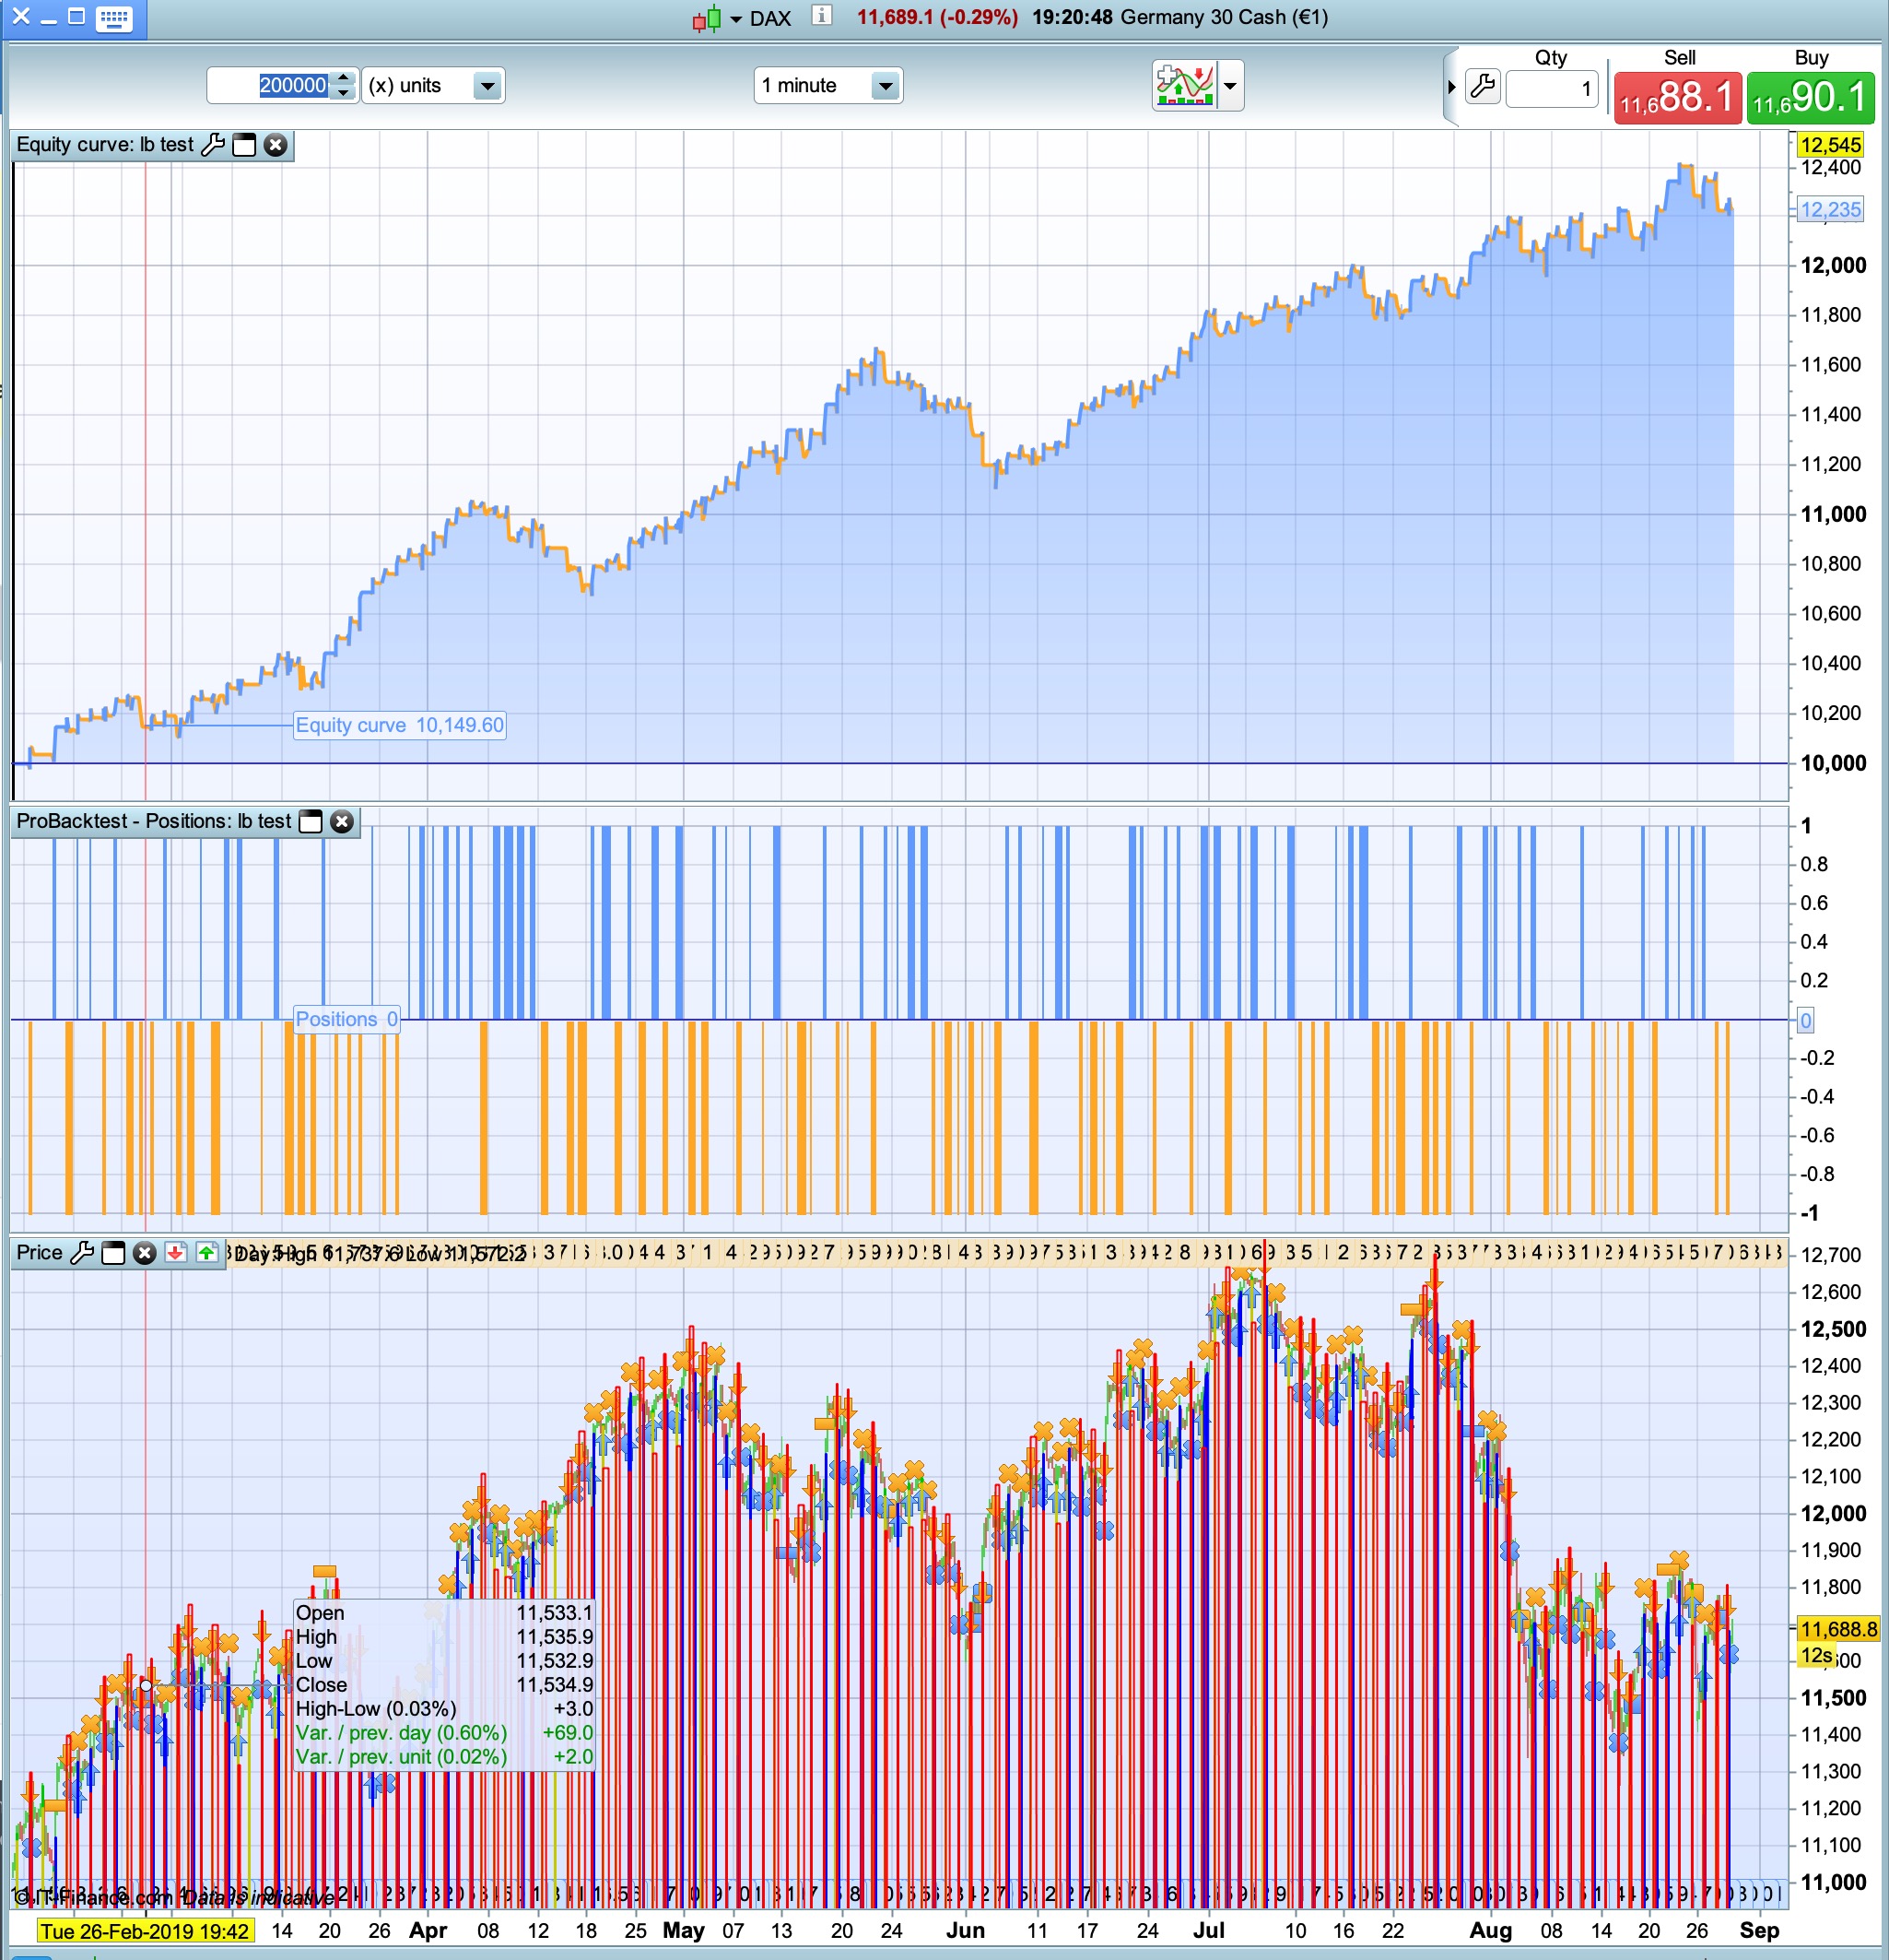Expand the indicators dropdown arrow
The height and width of the screenshot is (1960, 1889).
[1230, 86]
